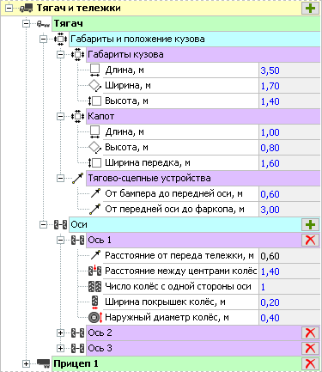Click the label Расстояние от переда тележки, м
The height and width of the screenshot is (372, 322).
(179, 255)
